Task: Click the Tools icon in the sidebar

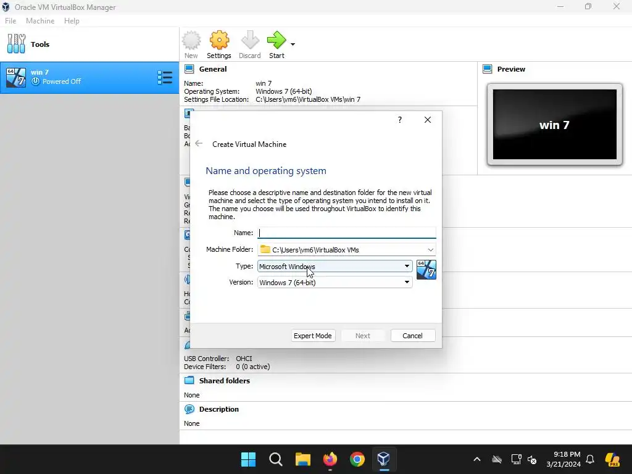Action: (16, 44)
